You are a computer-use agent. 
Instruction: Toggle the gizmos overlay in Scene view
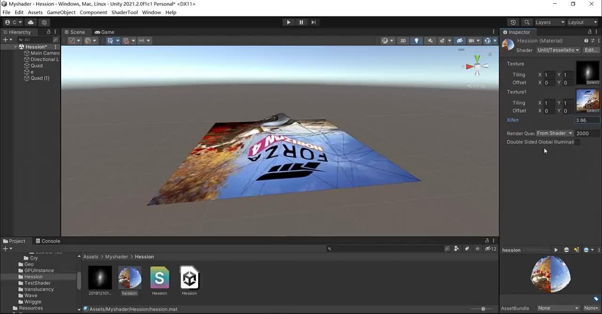pos(488,40)
